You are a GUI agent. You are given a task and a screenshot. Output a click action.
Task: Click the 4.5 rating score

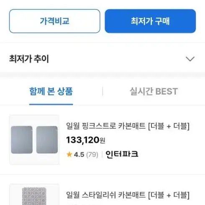[x=79, y=155]
